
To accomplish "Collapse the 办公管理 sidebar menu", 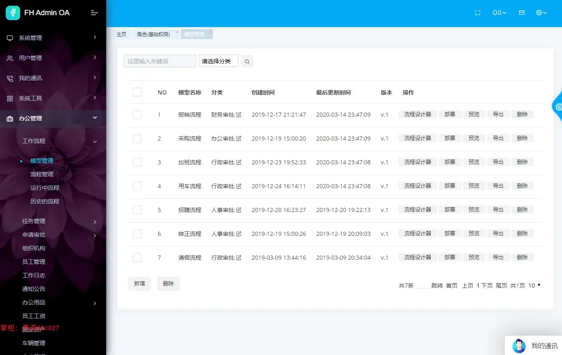I will (53, 118).
